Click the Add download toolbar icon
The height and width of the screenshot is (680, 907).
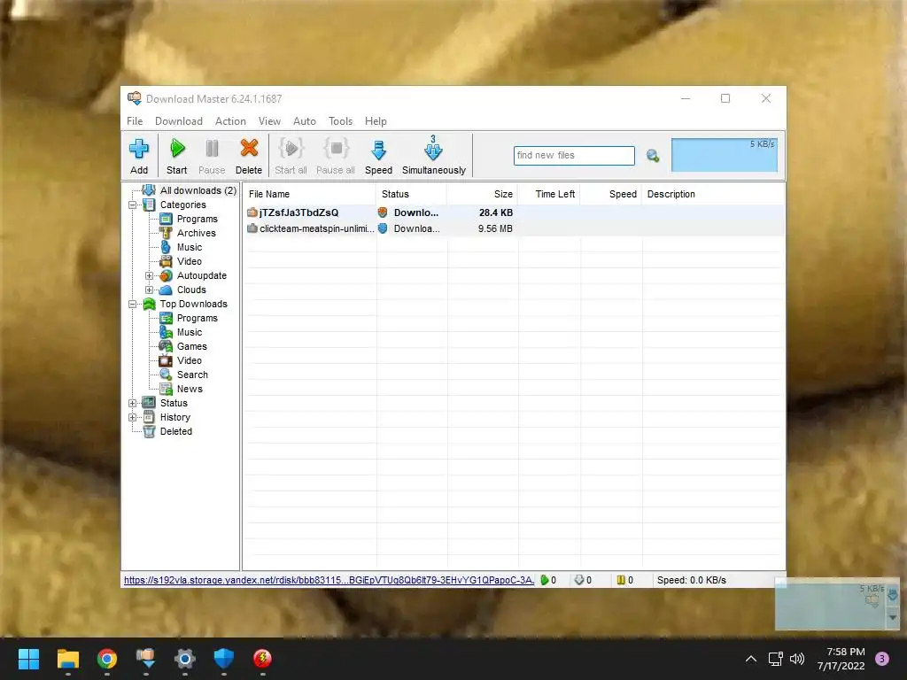tap(139, 156)
